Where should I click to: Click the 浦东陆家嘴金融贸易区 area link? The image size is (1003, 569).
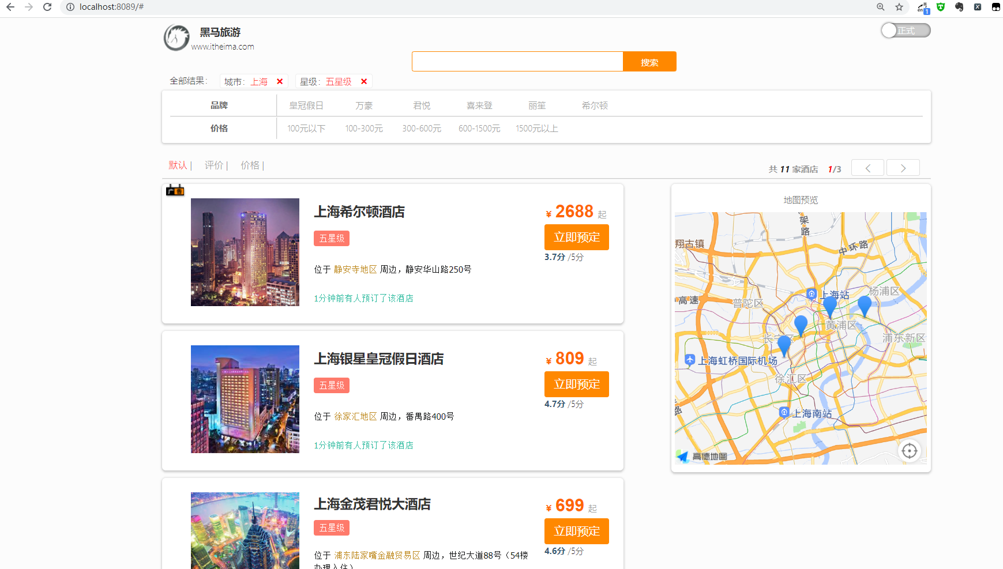pyautogui.click(x=377, y=555)
